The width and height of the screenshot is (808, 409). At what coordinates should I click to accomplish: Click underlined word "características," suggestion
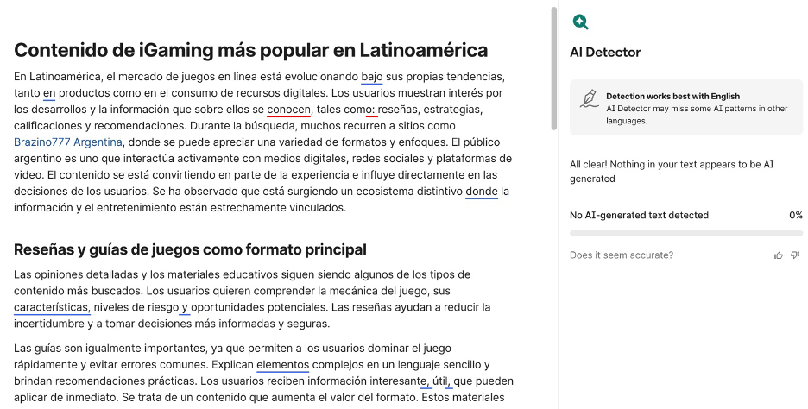(x=52, y=307)
